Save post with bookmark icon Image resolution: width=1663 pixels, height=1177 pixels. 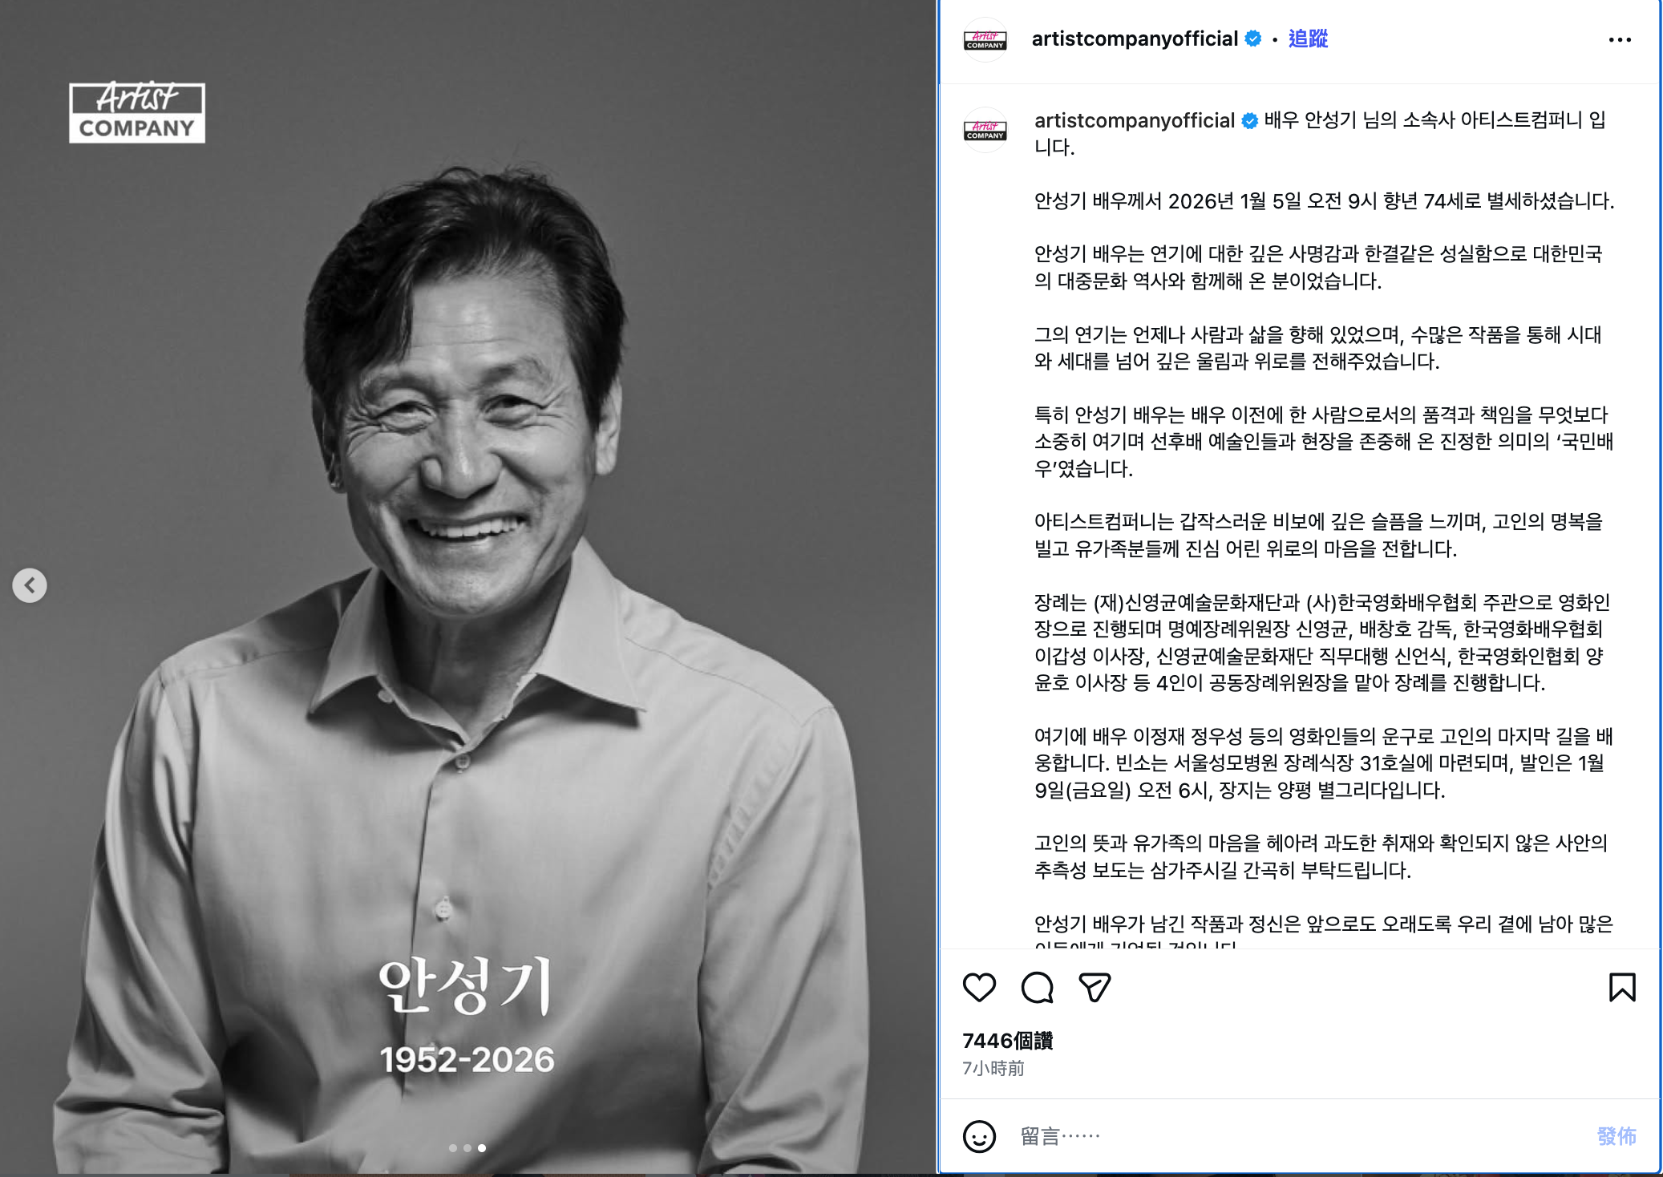[1622, 987]
